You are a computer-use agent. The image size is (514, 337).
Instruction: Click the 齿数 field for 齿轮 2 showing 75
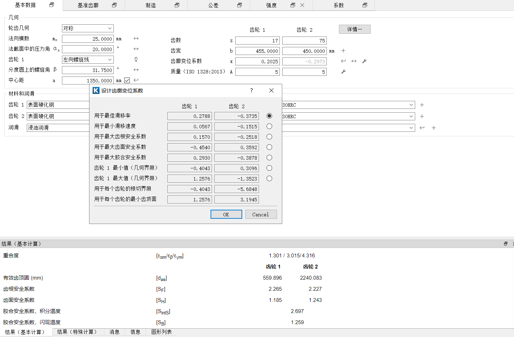(305, 40)
